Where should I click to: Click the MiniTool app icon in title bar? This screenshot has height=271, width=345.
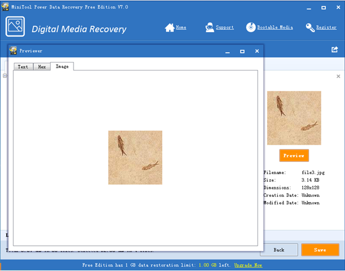(5, 7)
